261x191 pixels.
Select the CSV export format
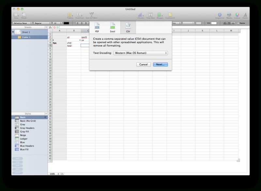click(128, 27)
